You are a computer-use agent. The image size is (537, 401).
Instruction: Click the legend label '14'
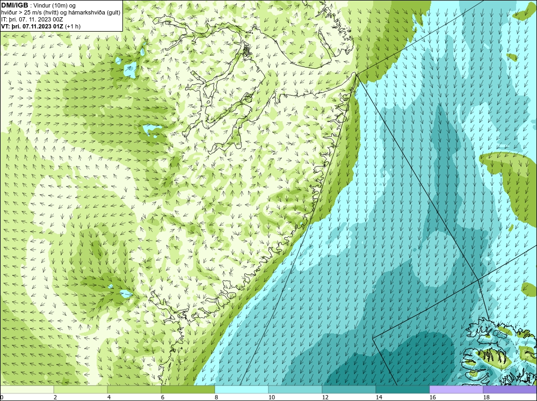click(379, 397)
